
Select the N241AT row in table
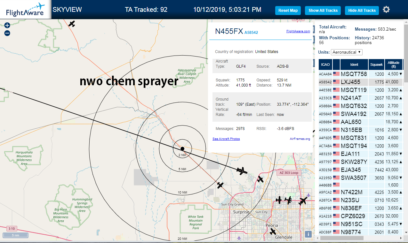point(360,98)
